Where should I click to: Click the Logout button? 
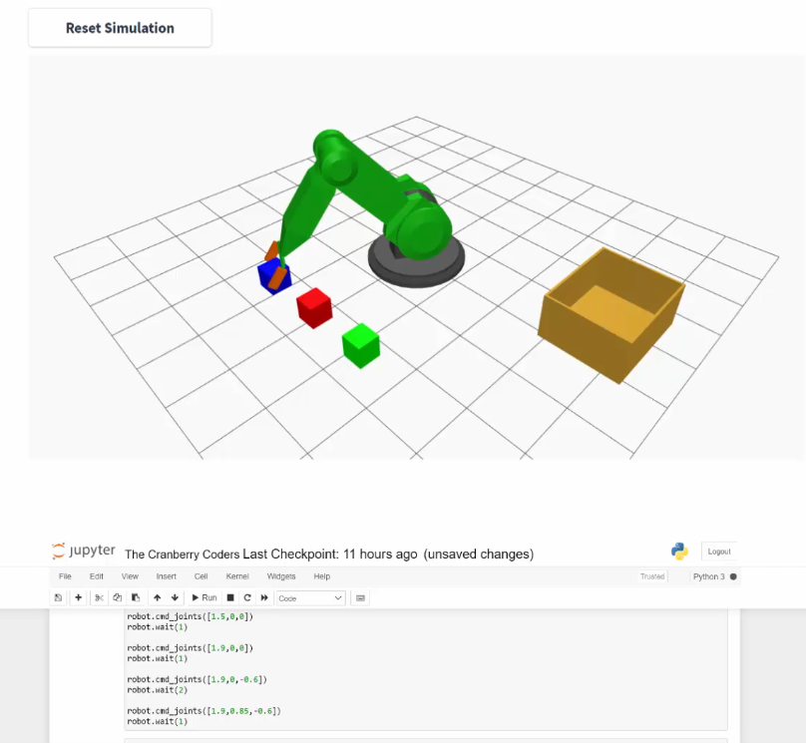point(718,552)
